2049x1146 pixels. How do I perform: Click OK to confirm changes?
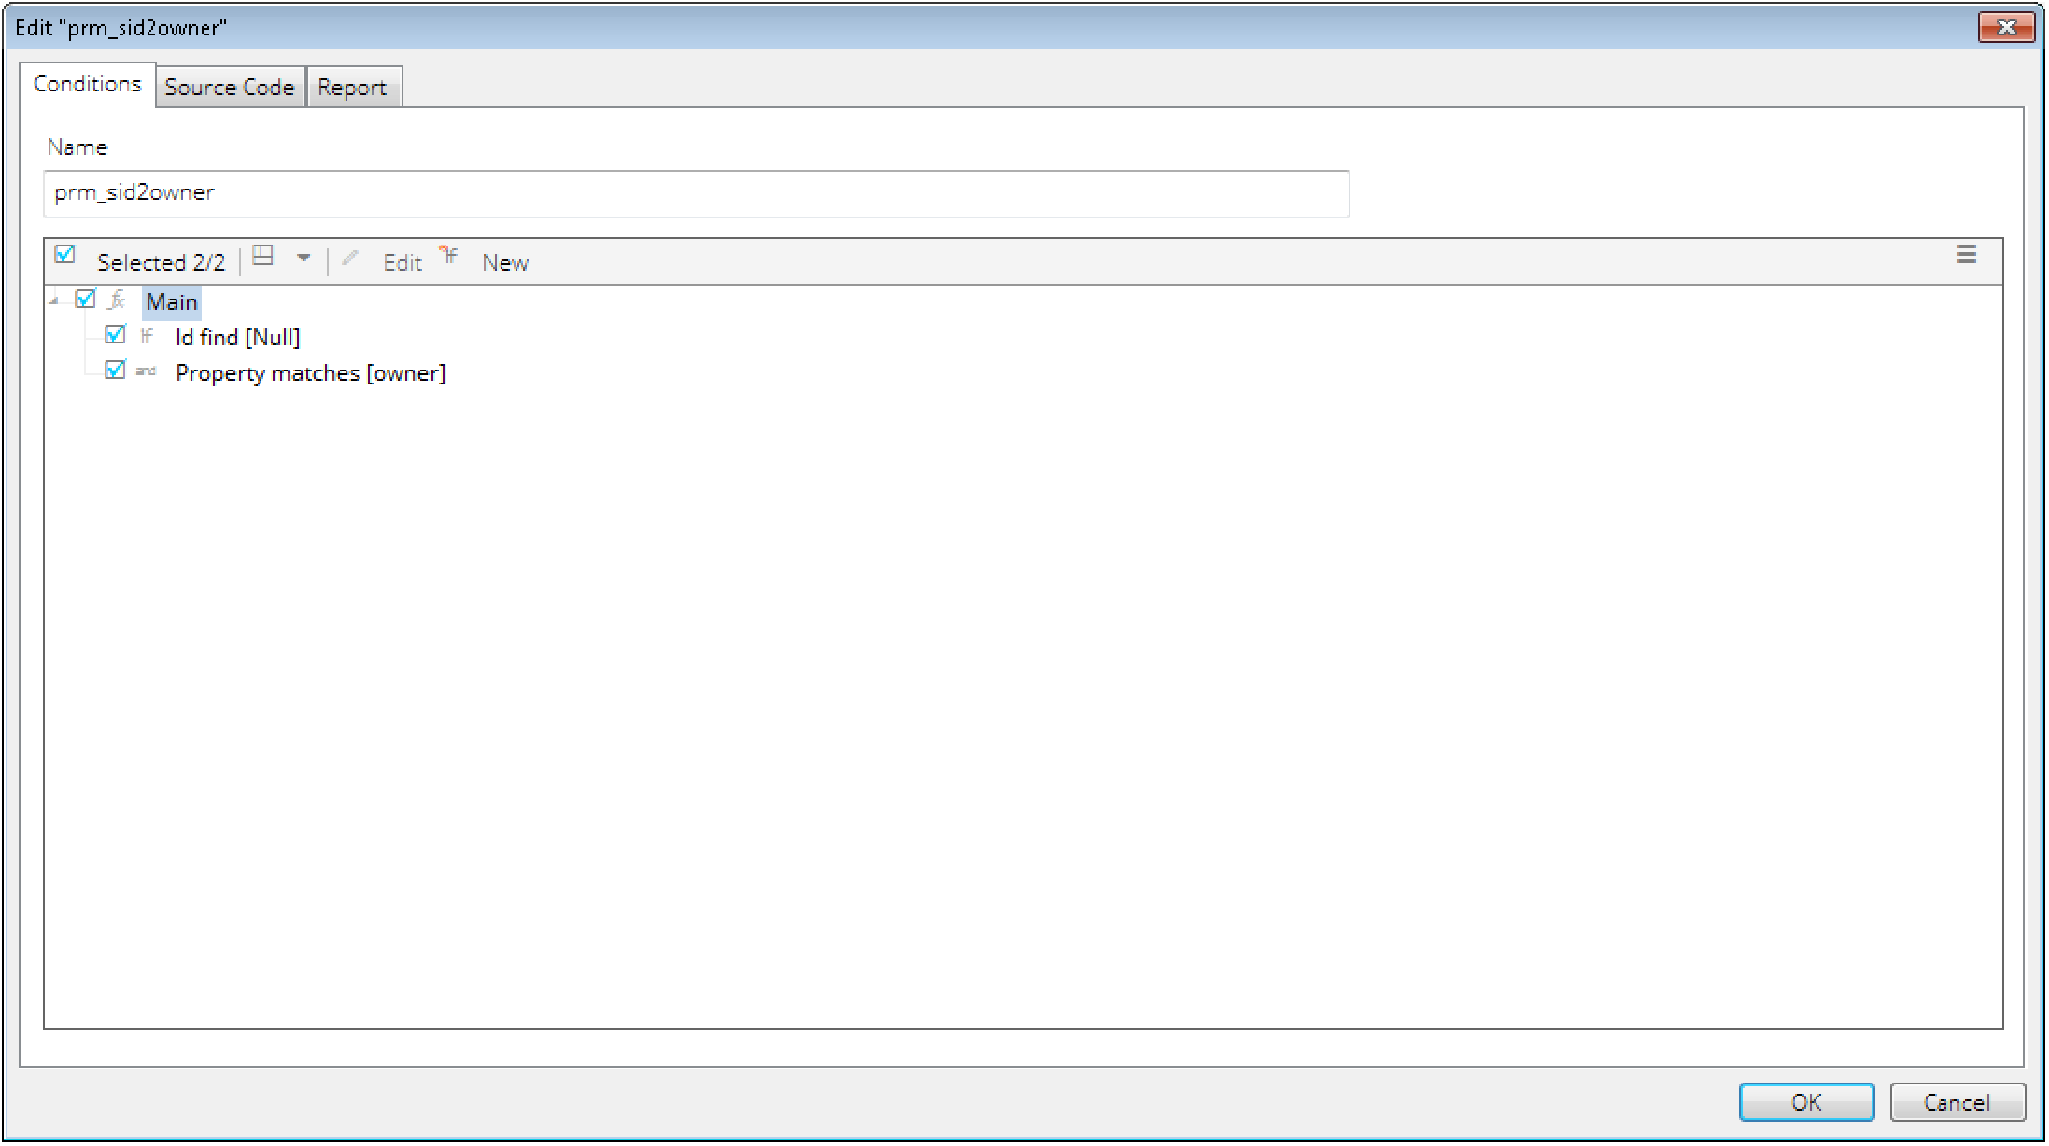pos(1805,1101)
